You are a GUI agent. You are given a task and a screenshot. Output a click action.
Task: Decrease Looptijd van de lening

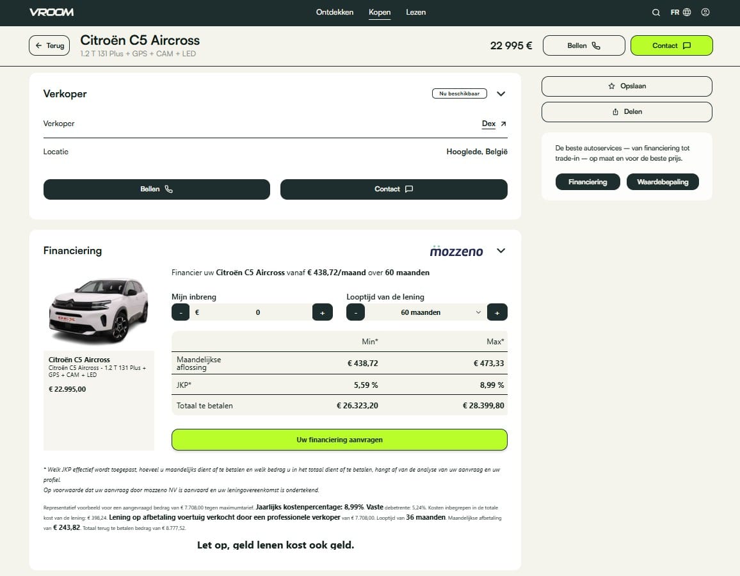[x=355, y=312]
